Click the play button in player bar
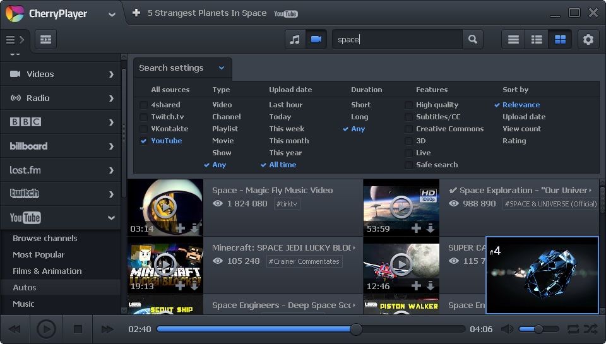This screenshot has height=344, width=606. (x=46, y=329)
